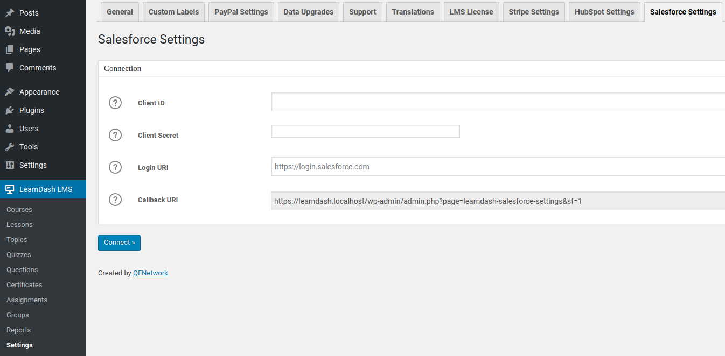Viewport: 725px width, 356px height.
Task: Open the Users menu item
Action: tap(29, 129)
